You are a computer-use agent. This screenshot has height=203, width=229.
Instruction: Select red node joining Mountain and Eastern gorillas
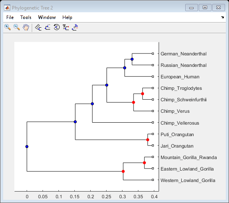point(144,163)
